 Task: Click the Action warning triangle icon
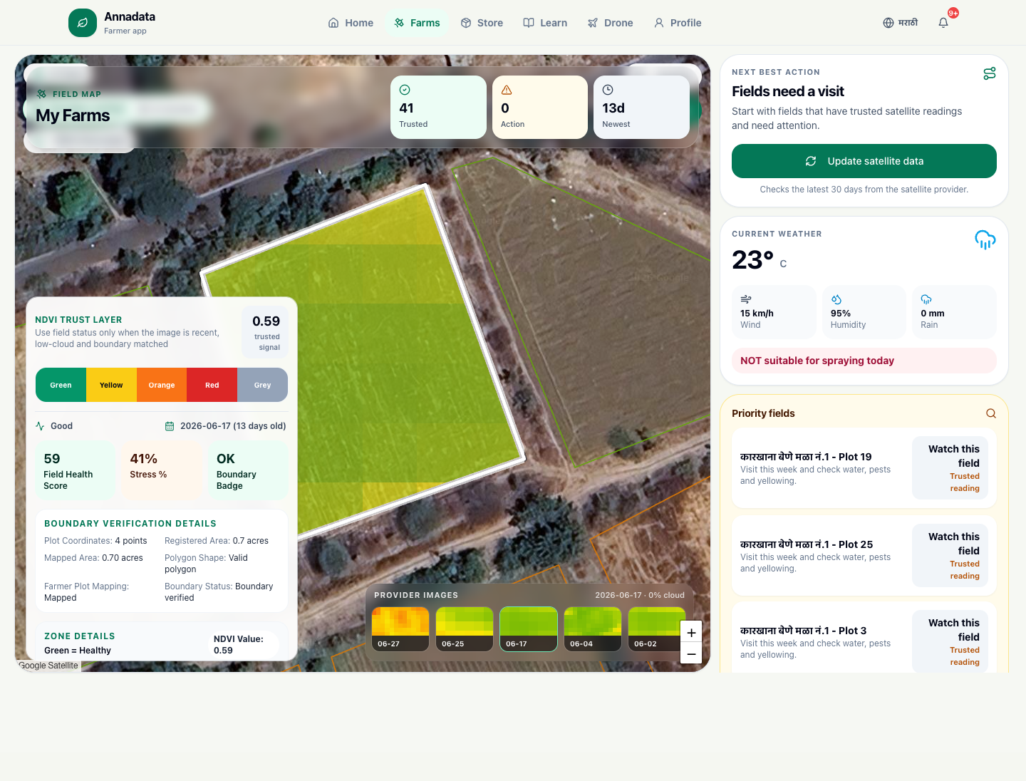click(x=507, y=90)
